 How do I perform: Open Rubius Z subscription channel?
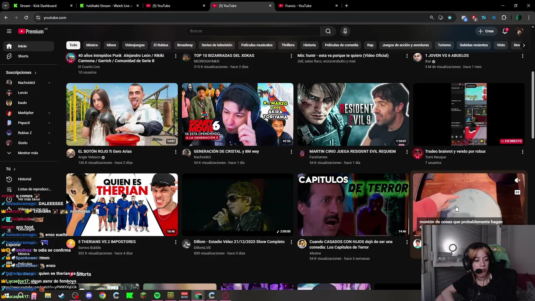[28, 133]
